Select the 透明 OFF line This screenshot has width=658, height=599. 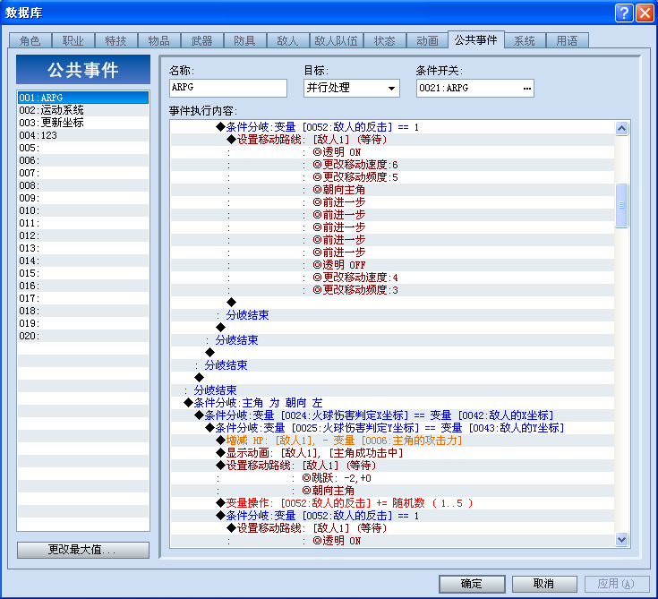point(392,265)
